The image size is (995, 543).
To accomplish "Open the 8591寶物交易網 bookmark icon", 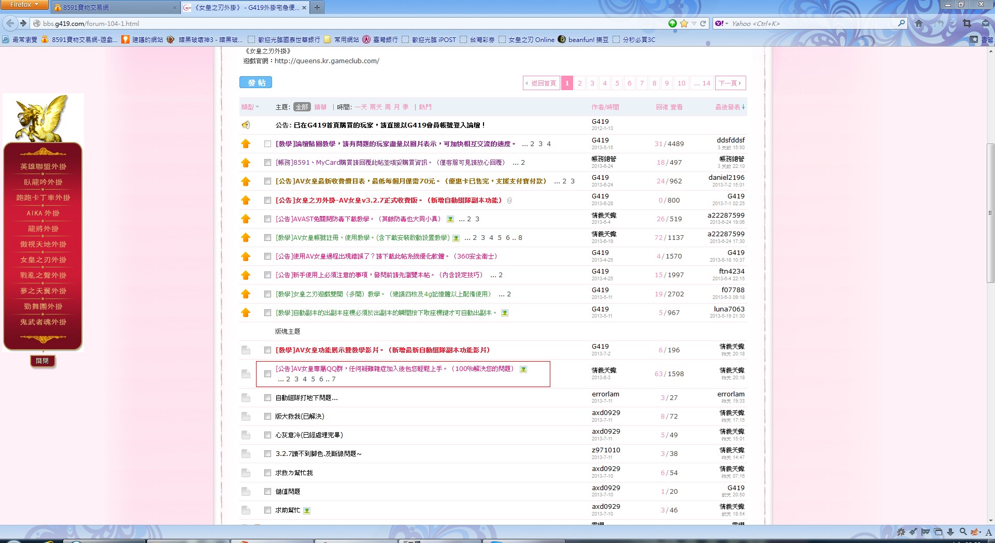I will point(45,39).
